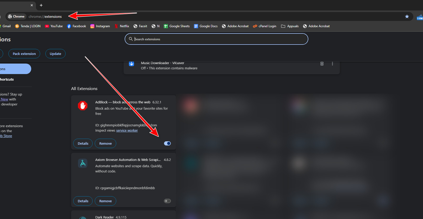Click the Update button
Screen dimensions: 423x219
[55, 54]
